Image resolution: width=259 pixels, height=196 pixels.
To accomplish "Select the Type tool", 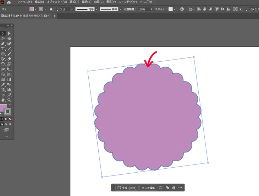I will 3,49.
